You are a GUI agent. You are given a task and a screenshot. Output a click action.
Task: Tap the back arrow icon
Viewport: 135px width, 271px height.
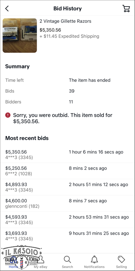[7, 8]
